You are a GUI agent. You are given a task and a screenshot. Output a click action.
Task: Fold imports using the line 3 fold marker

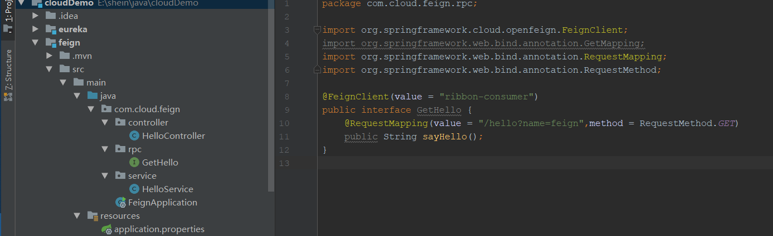click(x=317, y=30)
